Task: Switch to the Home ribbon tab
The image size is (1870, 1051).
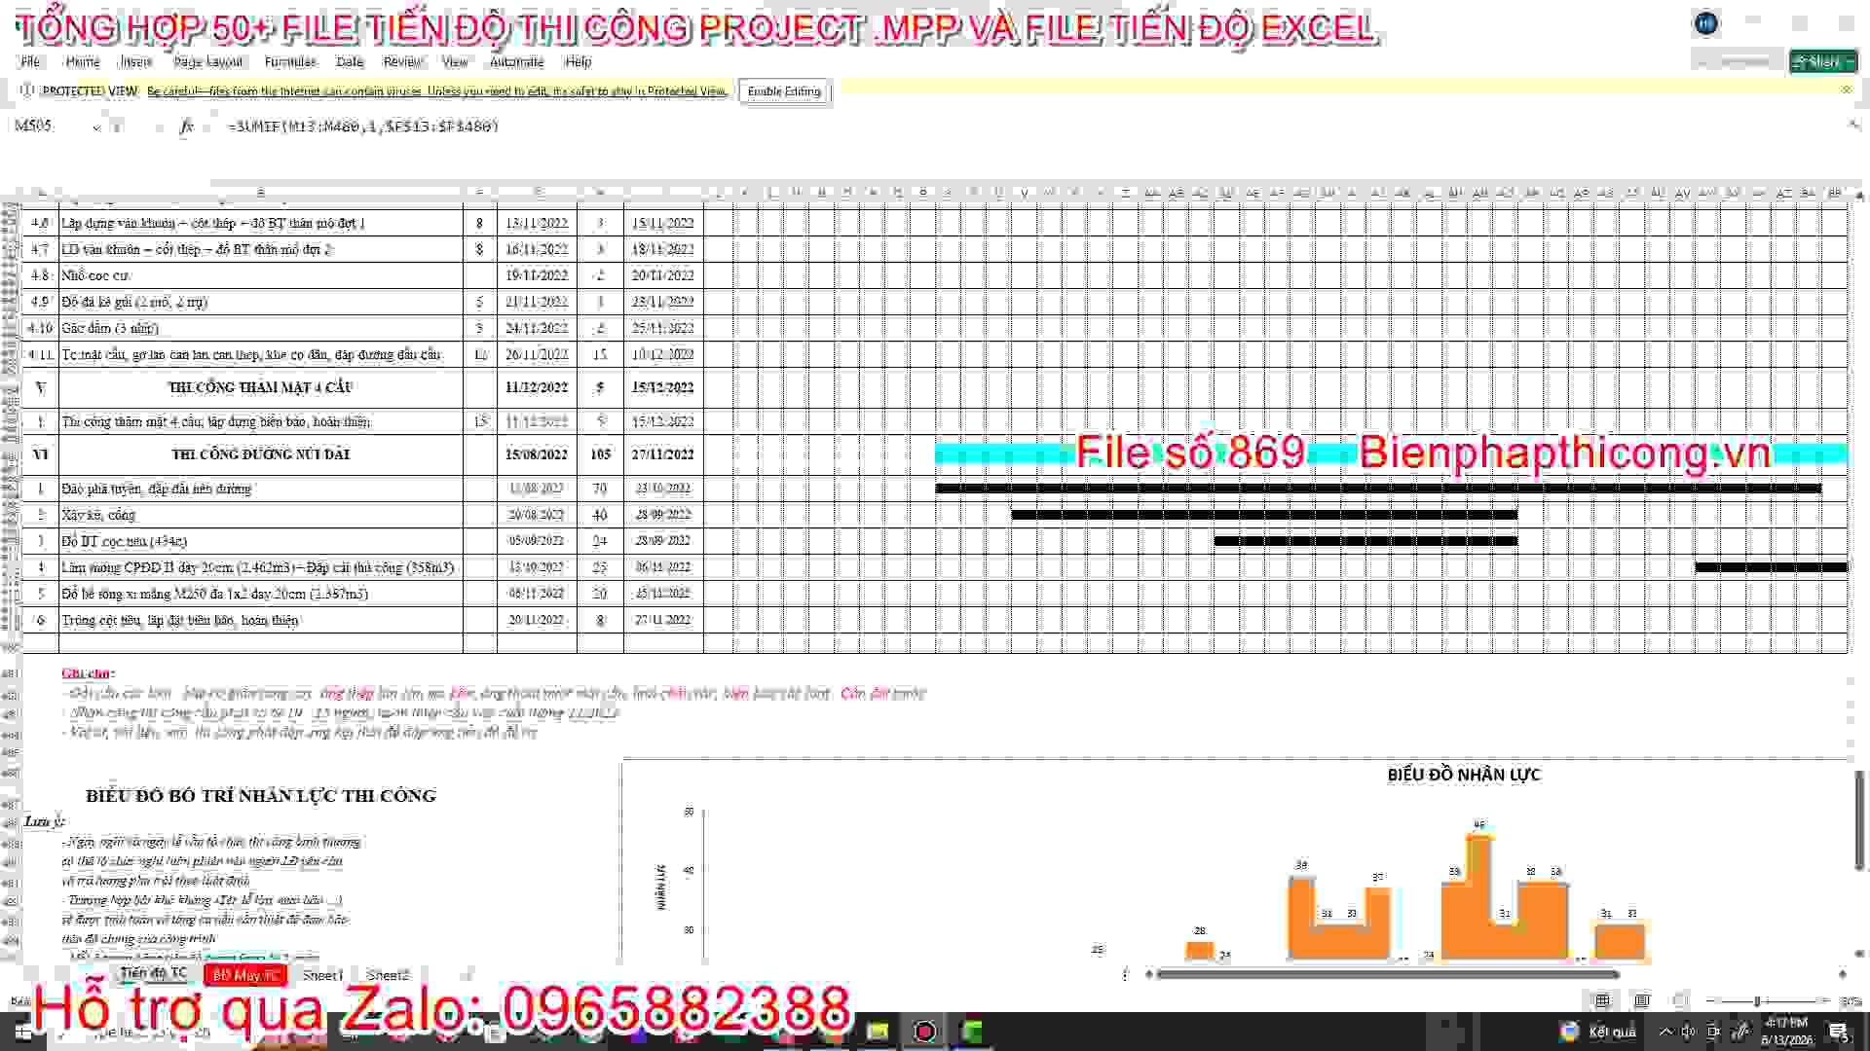Action: [83, 61]
